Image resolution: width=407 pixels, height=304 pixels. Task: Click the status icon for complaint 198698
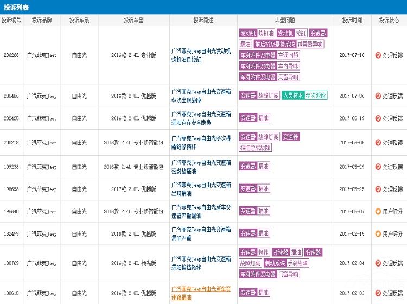click(378, 189)
